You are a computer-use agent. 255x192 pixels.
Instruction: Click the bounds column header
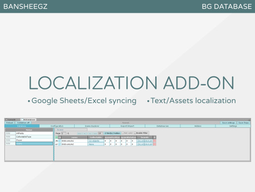(x=145, y=137)
